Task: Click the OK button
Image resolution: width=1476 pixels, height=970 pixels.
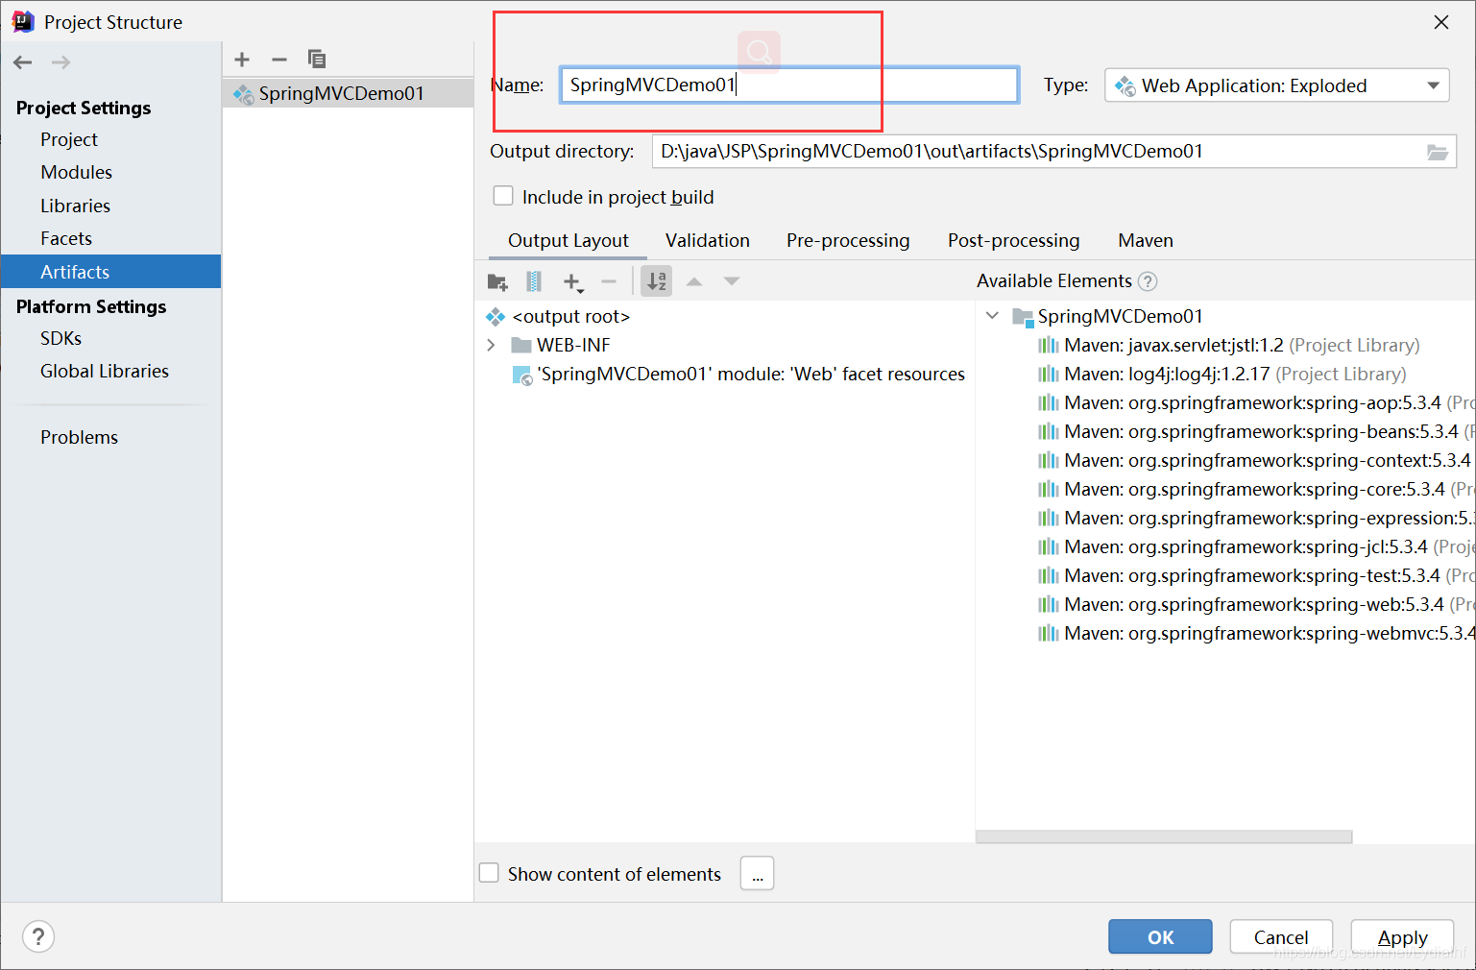Action: tap(1160, 936)
